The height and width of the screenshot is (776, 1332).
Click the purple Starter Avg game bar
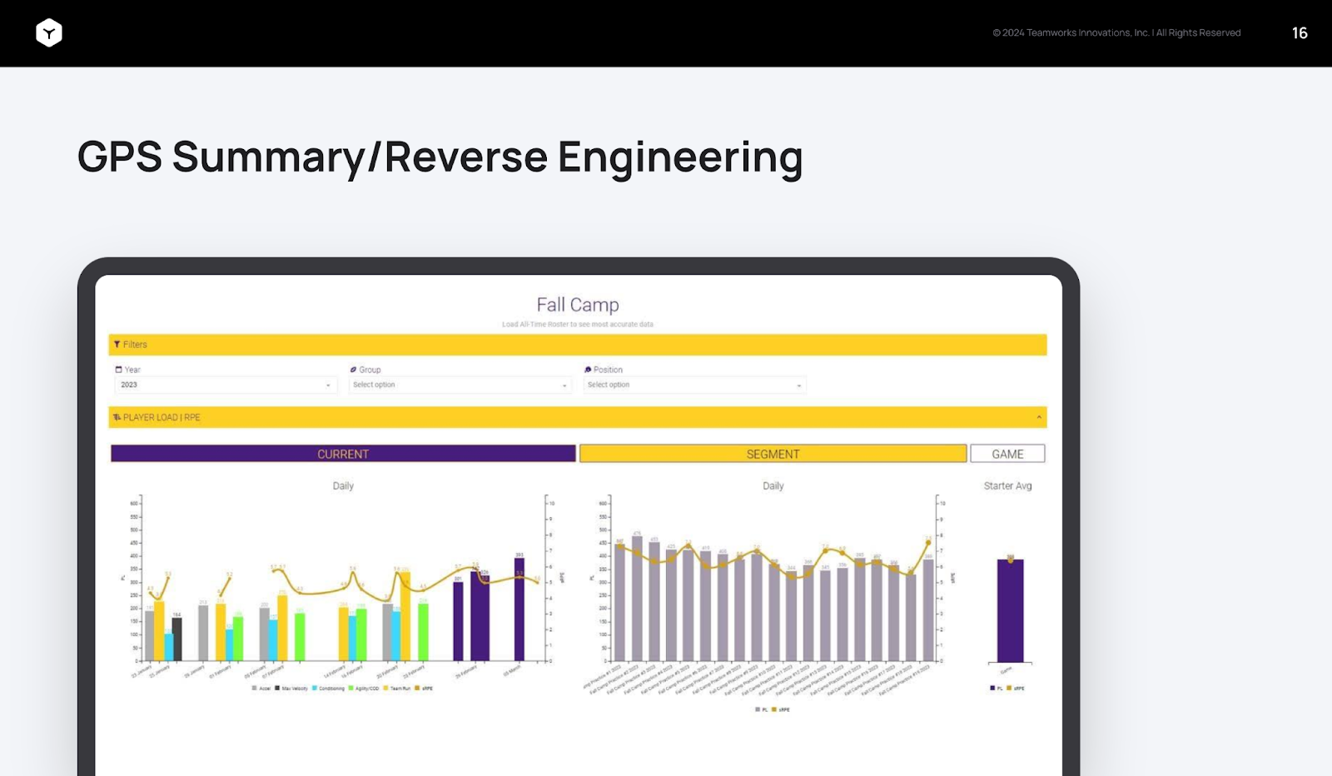[1010, 610]
